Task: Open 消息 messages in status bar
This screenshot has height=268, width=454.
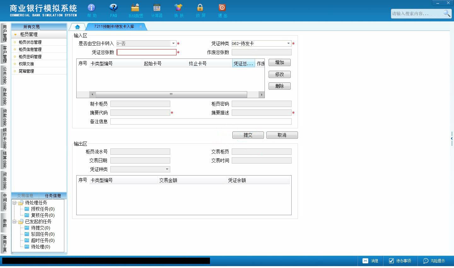Action: (x=370, y=261)
